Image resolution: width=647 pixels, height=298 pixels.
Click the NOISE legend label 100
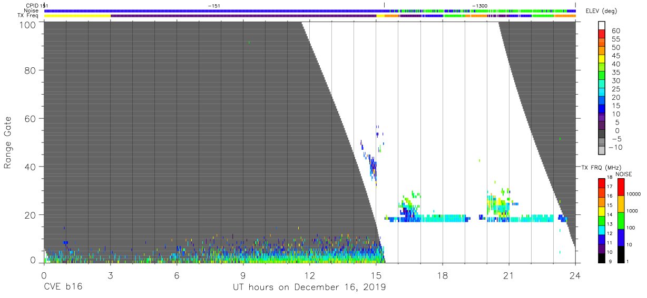point(631,228)
